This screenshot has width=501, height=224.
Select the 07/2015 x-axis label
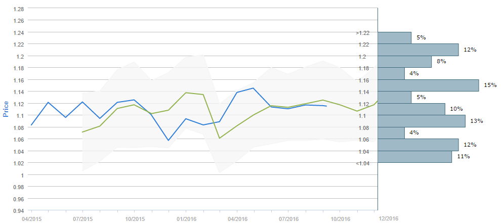[82, 219]
